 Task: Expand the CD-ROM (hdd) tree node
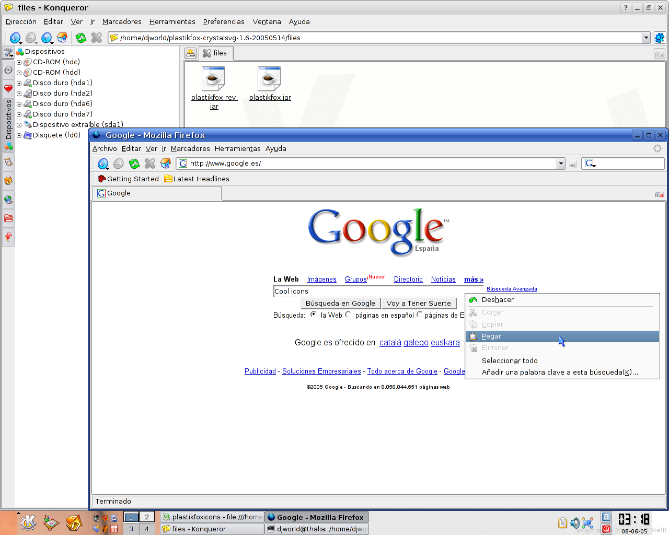(x=19, y=73)
